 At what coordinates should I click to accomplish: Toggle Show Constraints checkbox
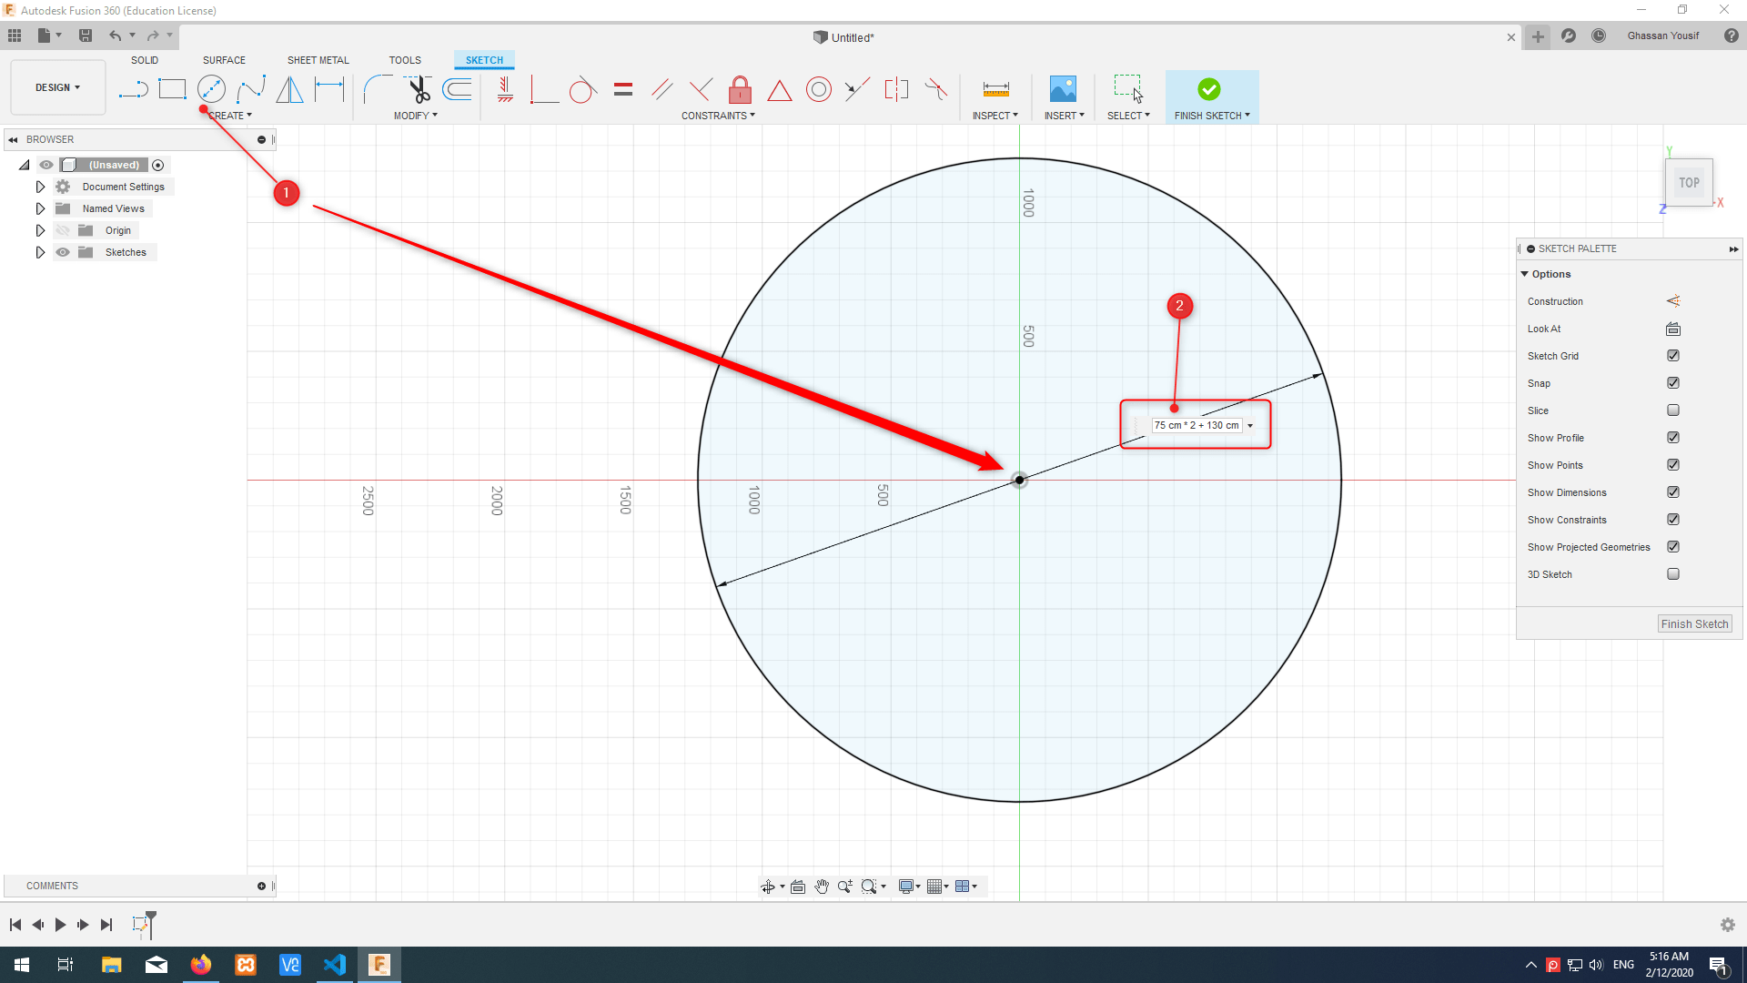click(x=1673, y=520)
